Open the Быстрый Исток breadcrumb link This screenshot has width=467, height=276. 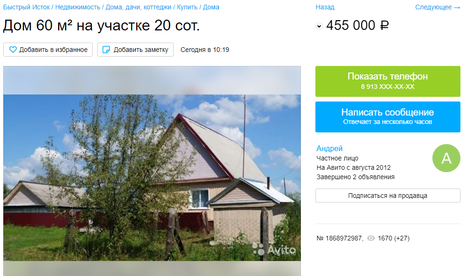27,7
